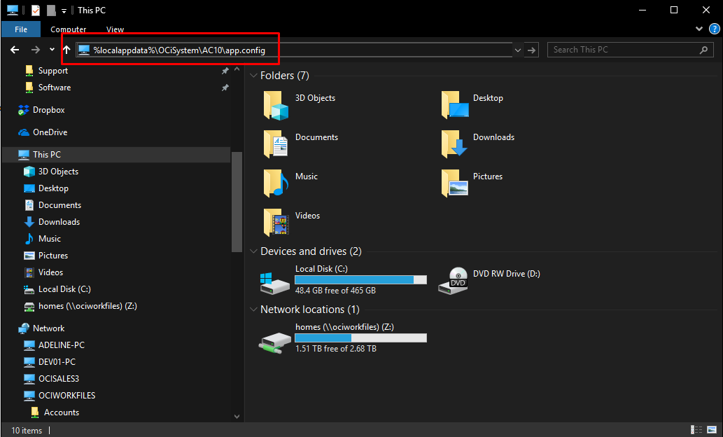Open the Downloads folder icon in main pane

click(455, 144)
